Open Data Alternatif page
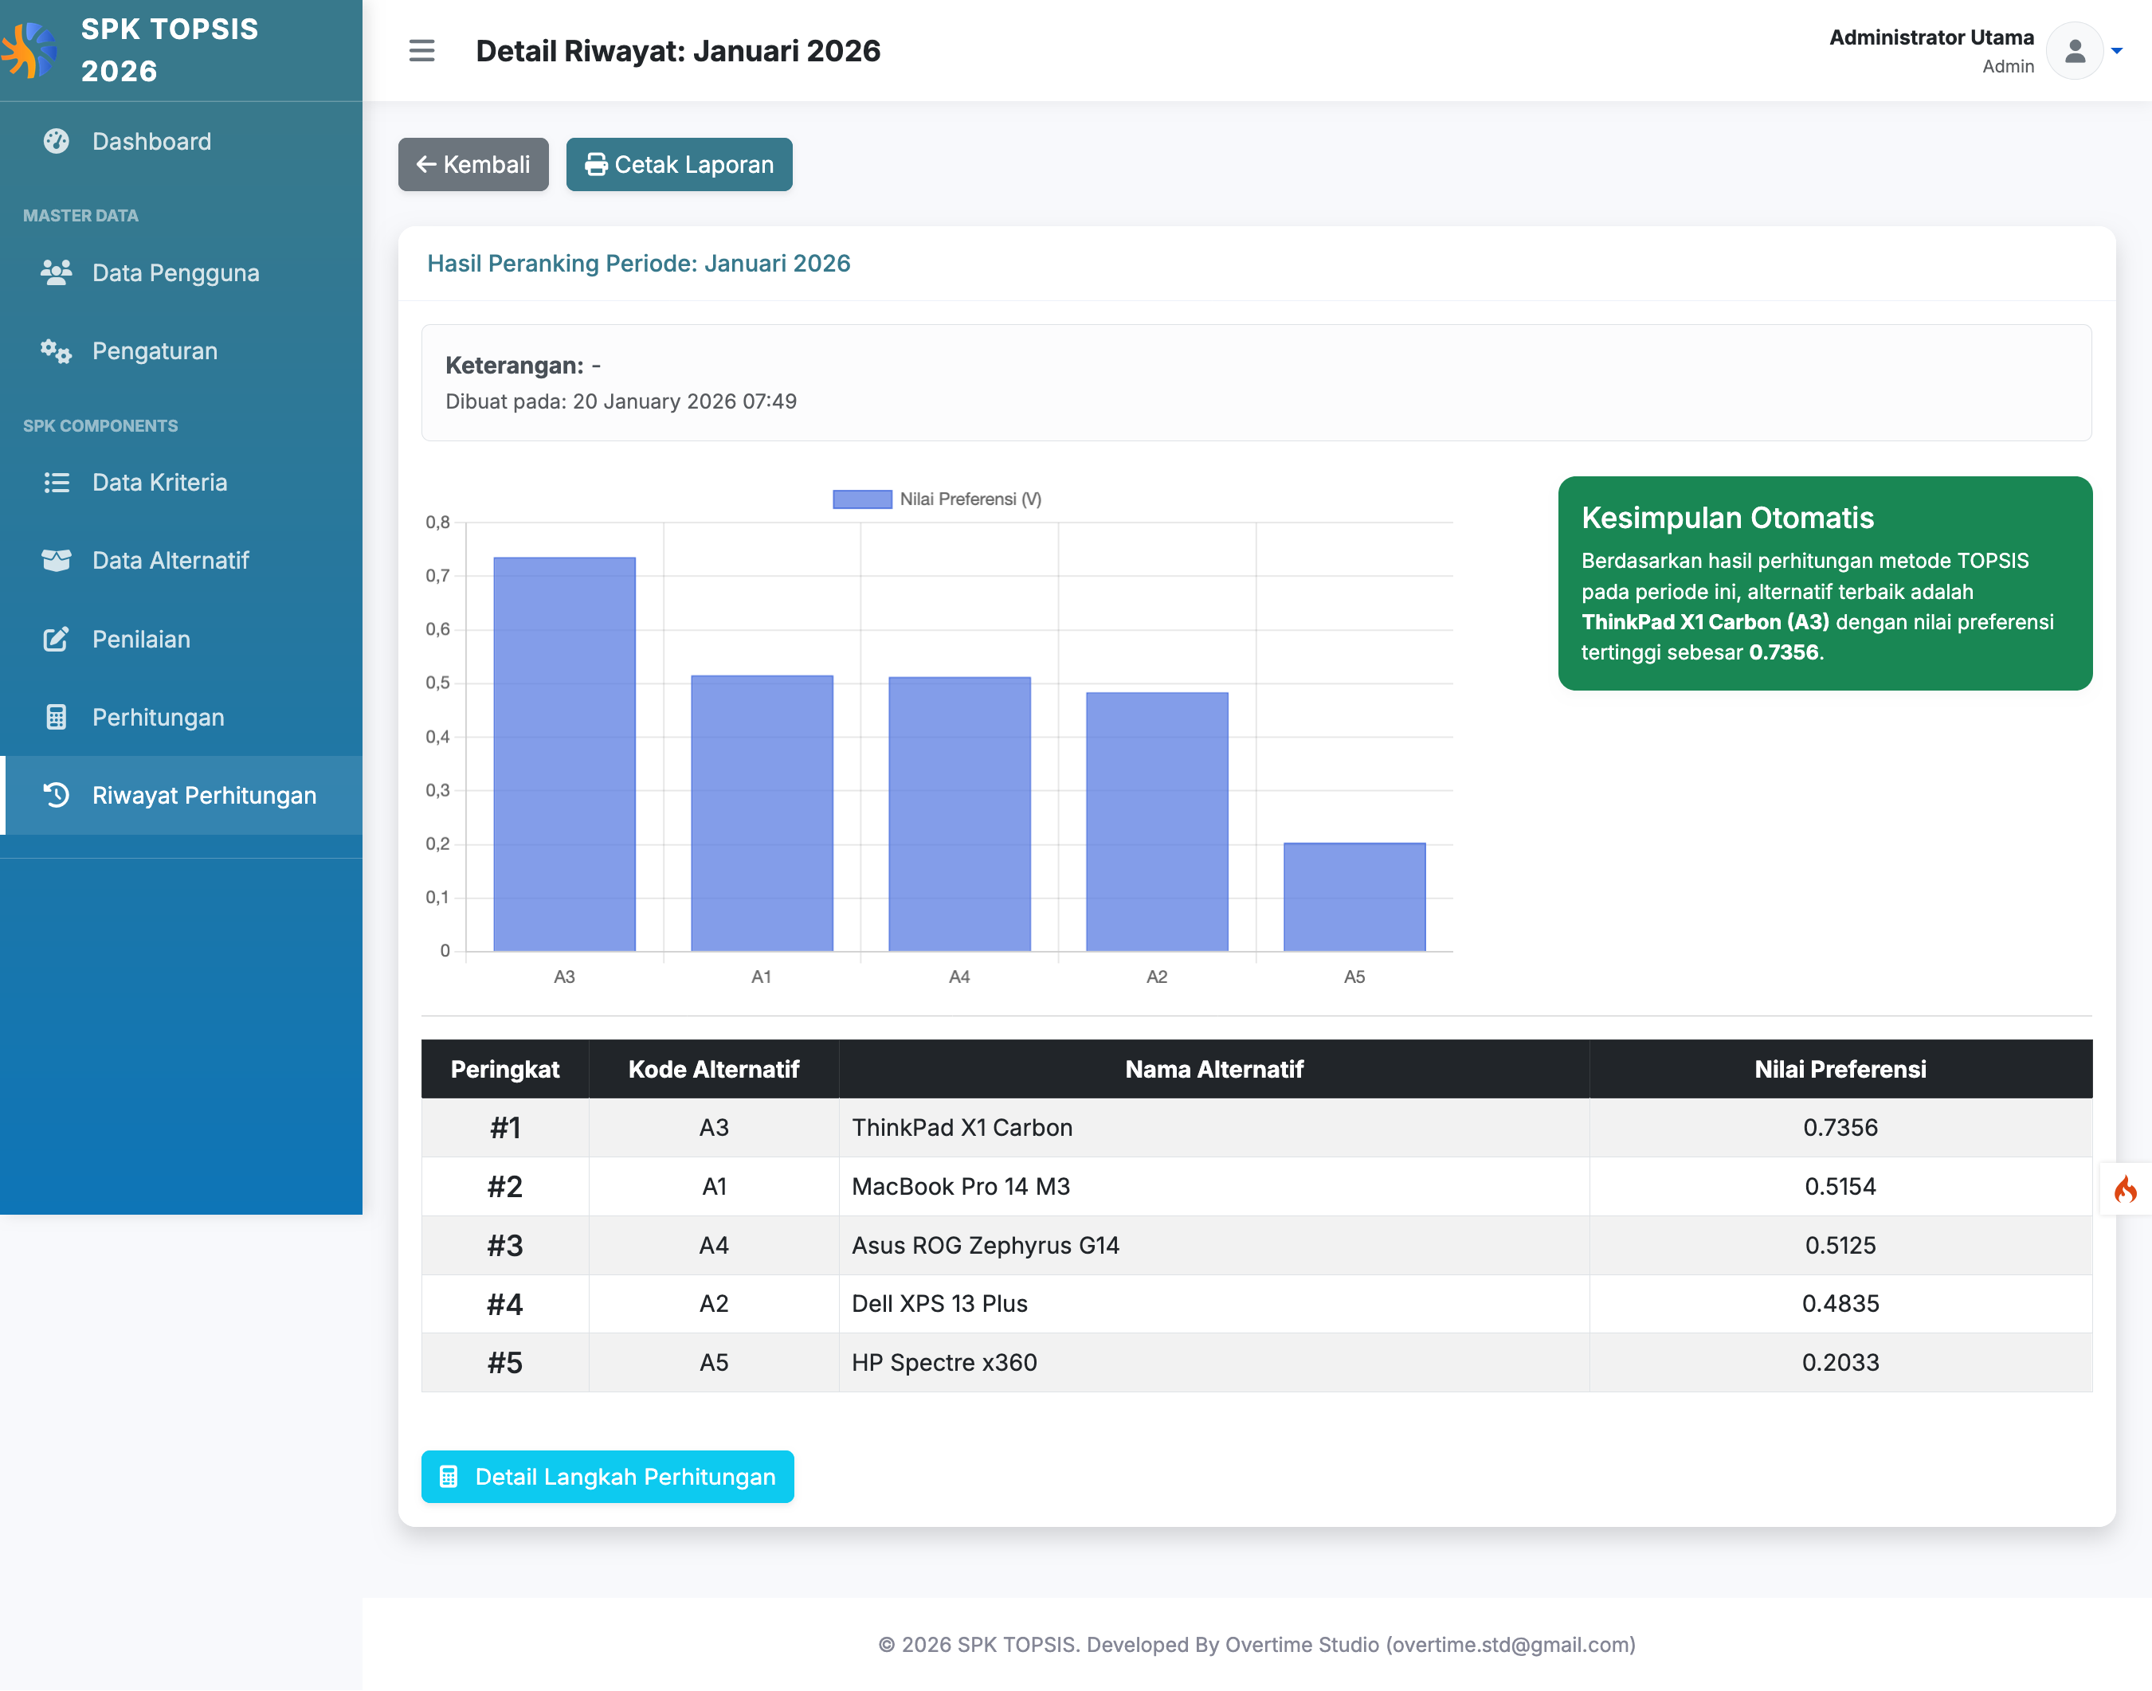 point(181,561)
